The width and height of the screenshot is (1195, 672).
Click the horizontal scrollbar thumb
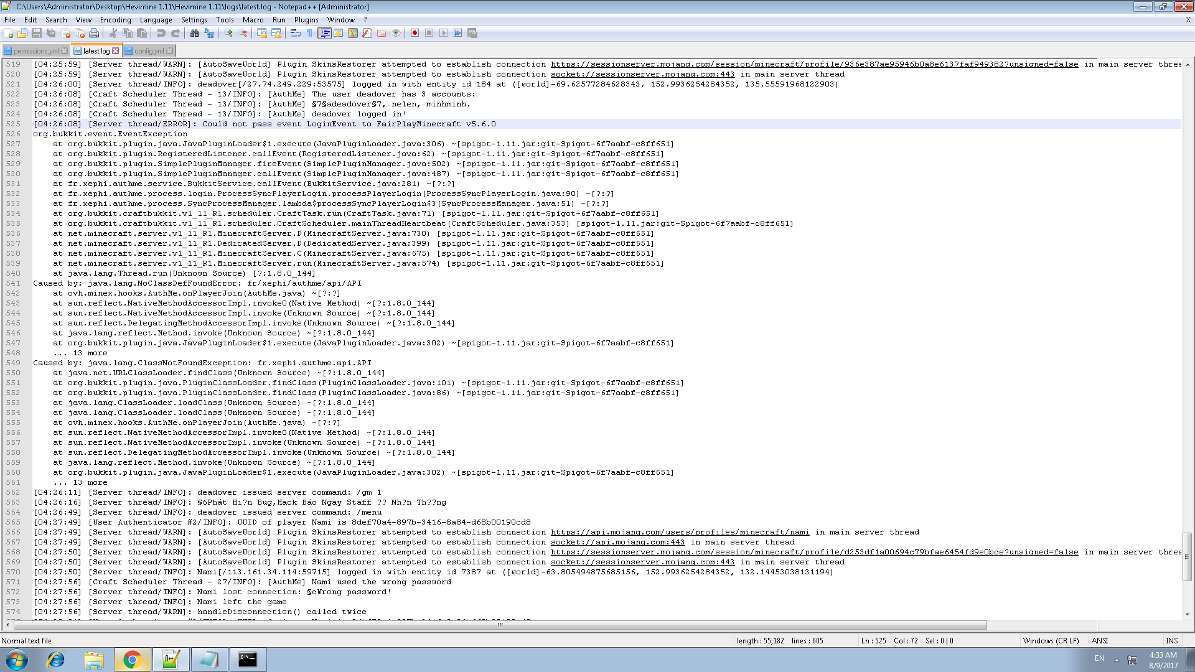pyautogui.click(x=500, y=625)
